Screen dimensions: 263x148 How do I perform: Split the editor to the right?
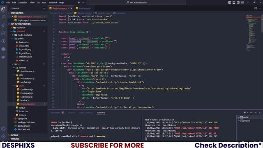[x=256, y=8]
